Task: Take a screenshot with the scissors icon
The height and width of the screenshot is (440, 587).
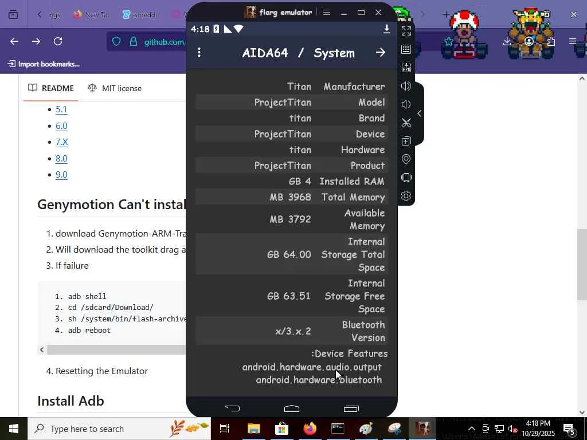Action: pos(406,123)
